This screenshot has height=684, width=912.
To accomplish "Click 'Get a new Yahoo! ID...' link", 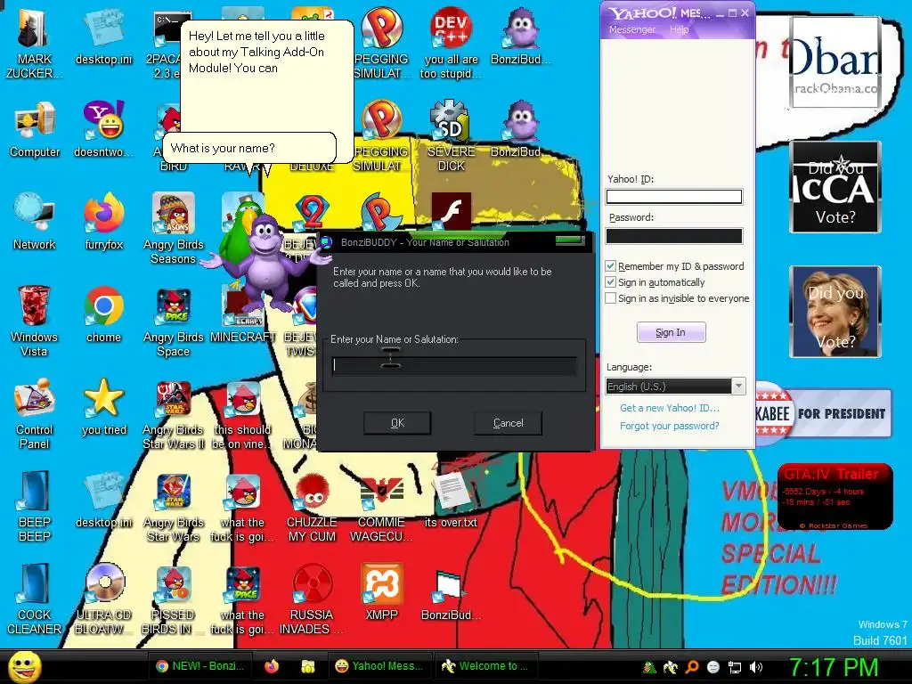I will (670, 408).
